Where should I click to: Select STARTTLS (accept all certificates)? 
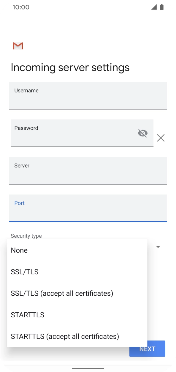[64, 336]
